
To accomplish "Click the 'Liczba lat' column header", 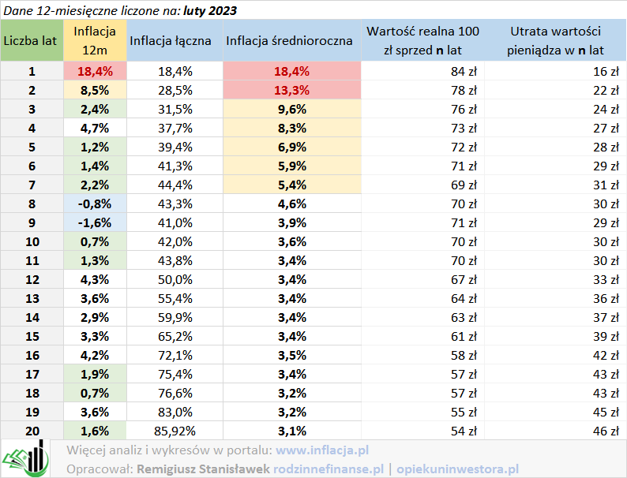I will (32, 40).
